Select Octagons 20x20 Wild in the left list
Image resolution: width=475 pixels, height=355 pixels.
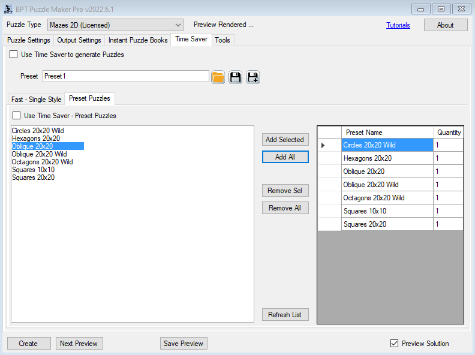pyautogui.click(x=42, y=162)
